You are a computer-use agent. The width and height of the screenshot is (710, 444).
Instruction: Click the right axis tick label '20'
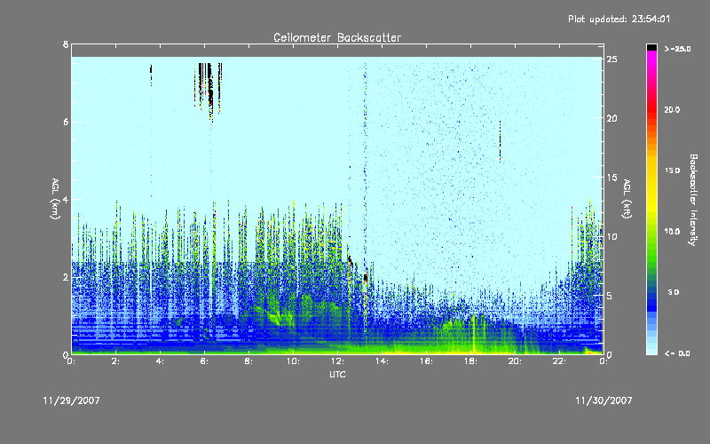[x=611, y=118]
